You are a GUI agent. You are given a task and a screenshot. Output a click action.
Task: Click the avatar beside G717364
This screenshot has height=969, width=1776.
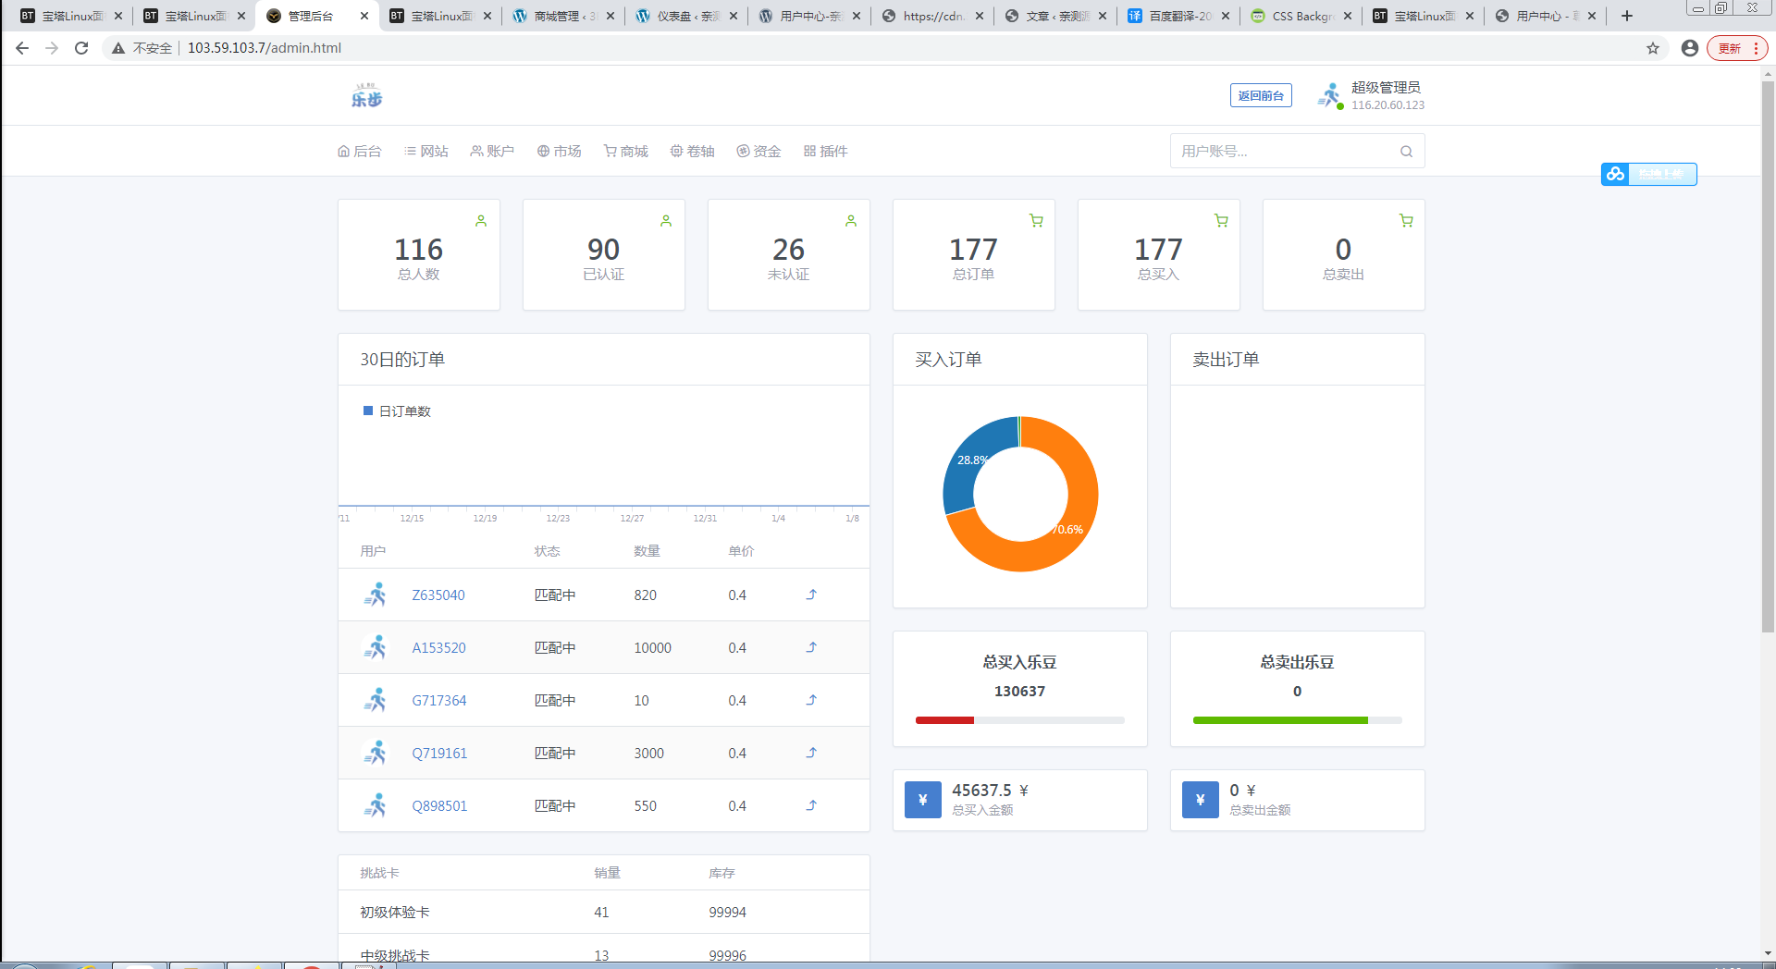[376, 700]
